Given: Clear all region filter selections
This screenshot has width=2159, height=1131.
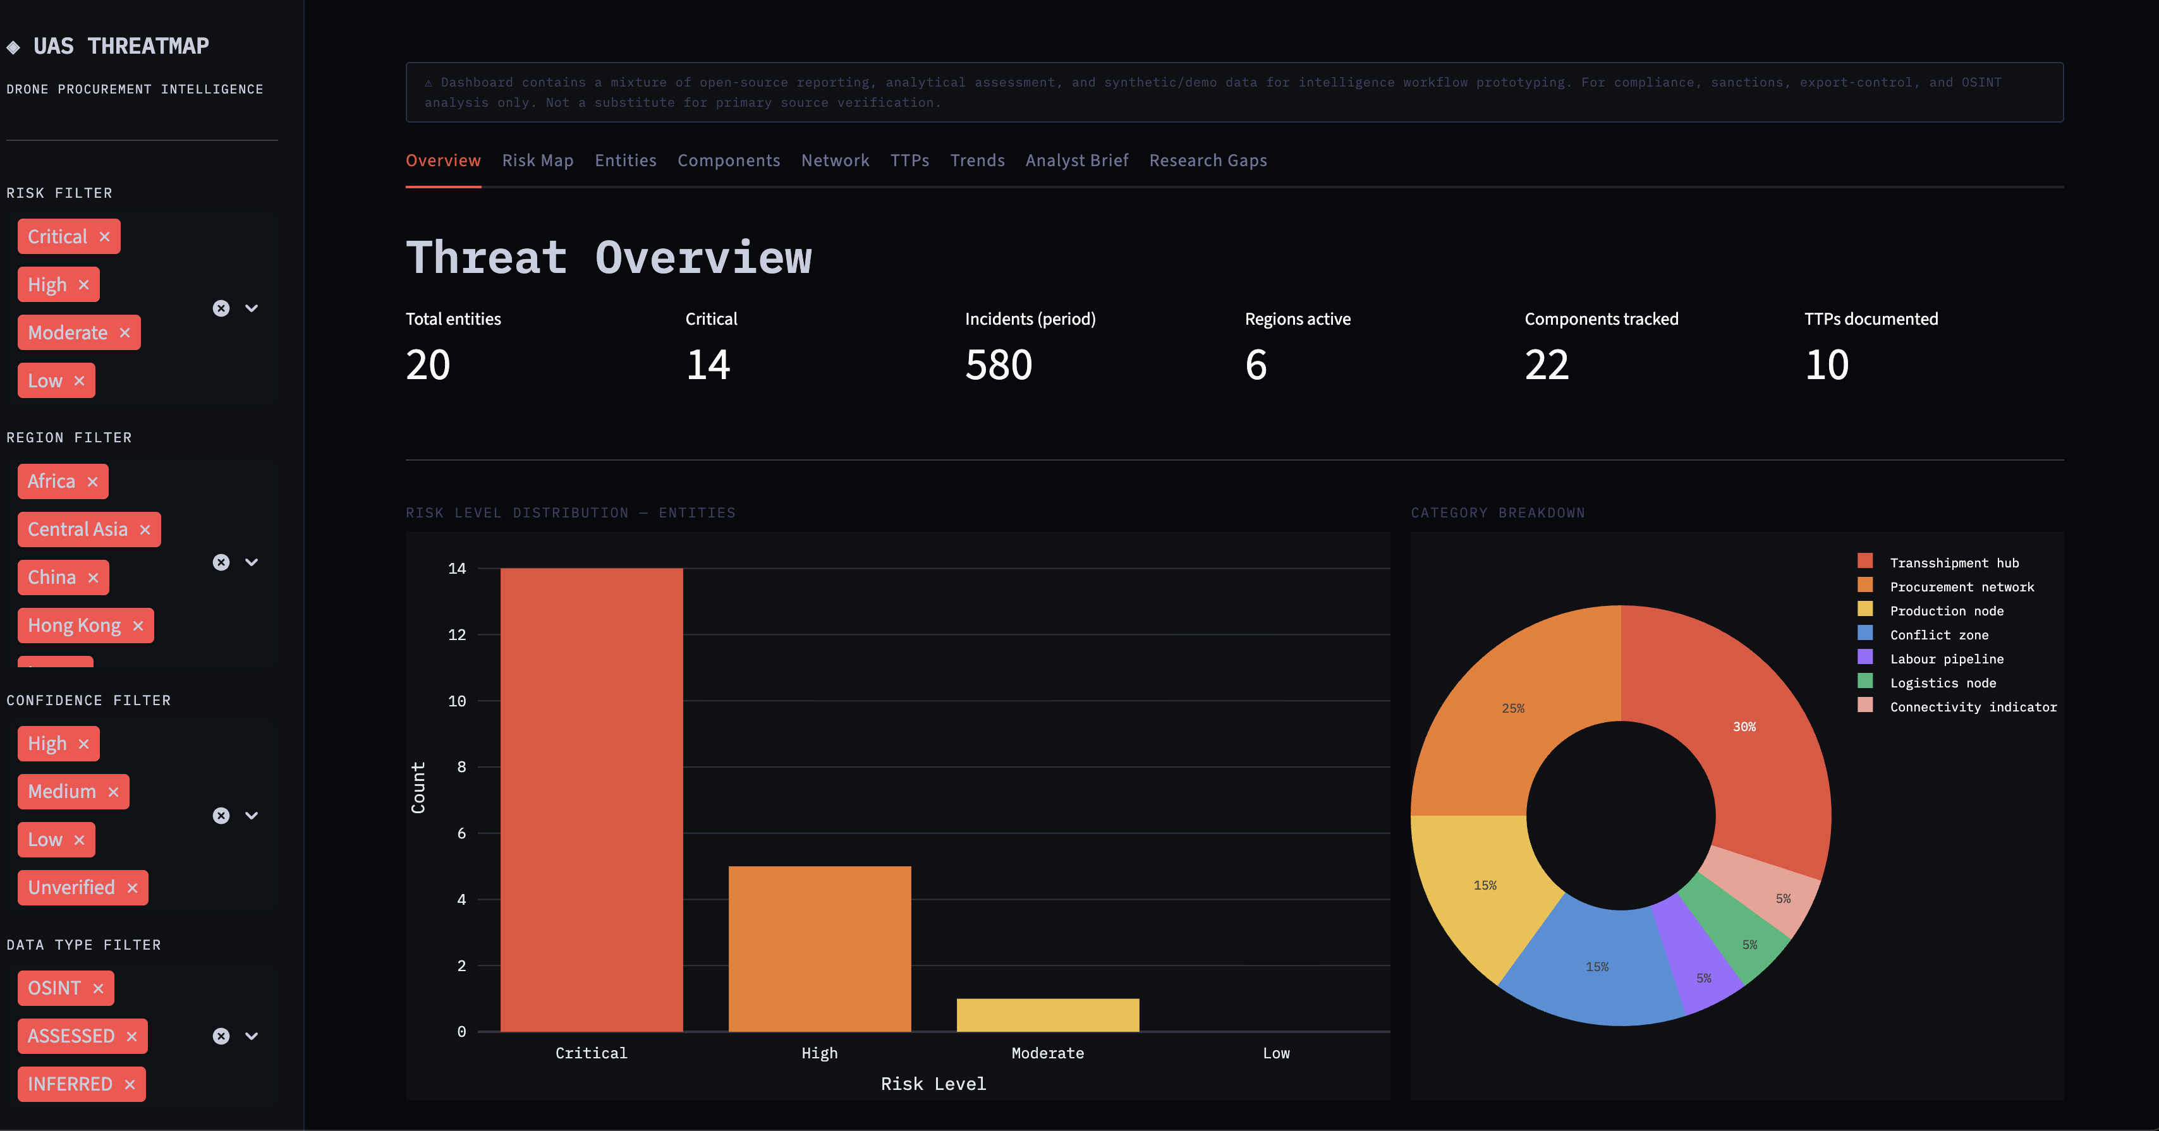Looking at the screenshot, I should pos(221,562).
